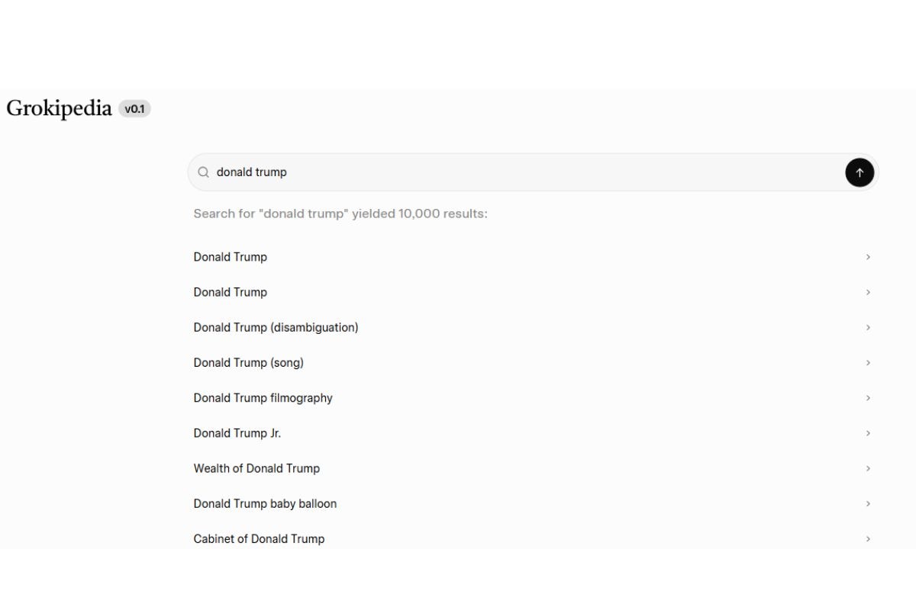This screenshot has width=916, height=610.
Task: Click the search magnifier icon
Action: click(x=204, y=172)
